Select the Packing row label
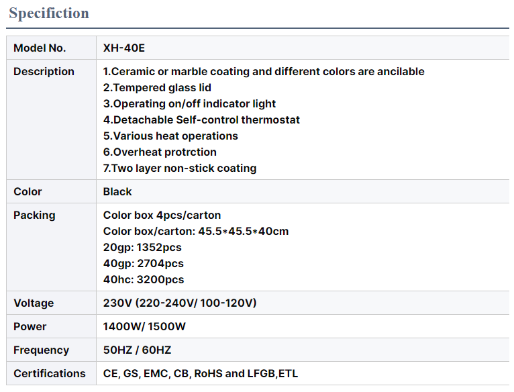The width and height of the screenshot is (514, 392). coord(34,215)
